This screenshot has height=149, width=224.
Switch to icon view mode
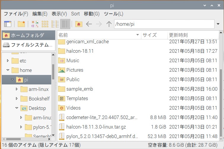pos(45,24)
